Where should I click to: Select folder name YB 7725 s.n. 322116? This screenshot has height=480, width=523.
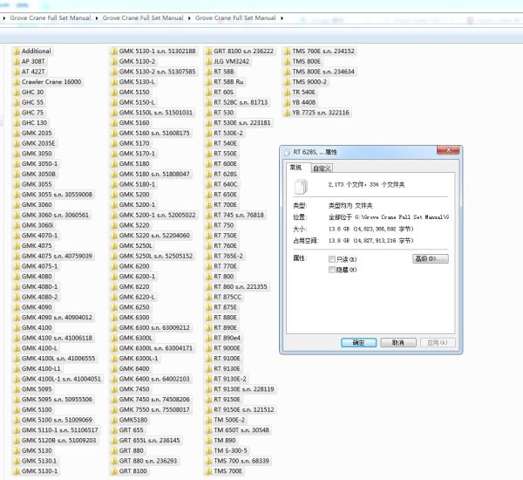[321, 113]
